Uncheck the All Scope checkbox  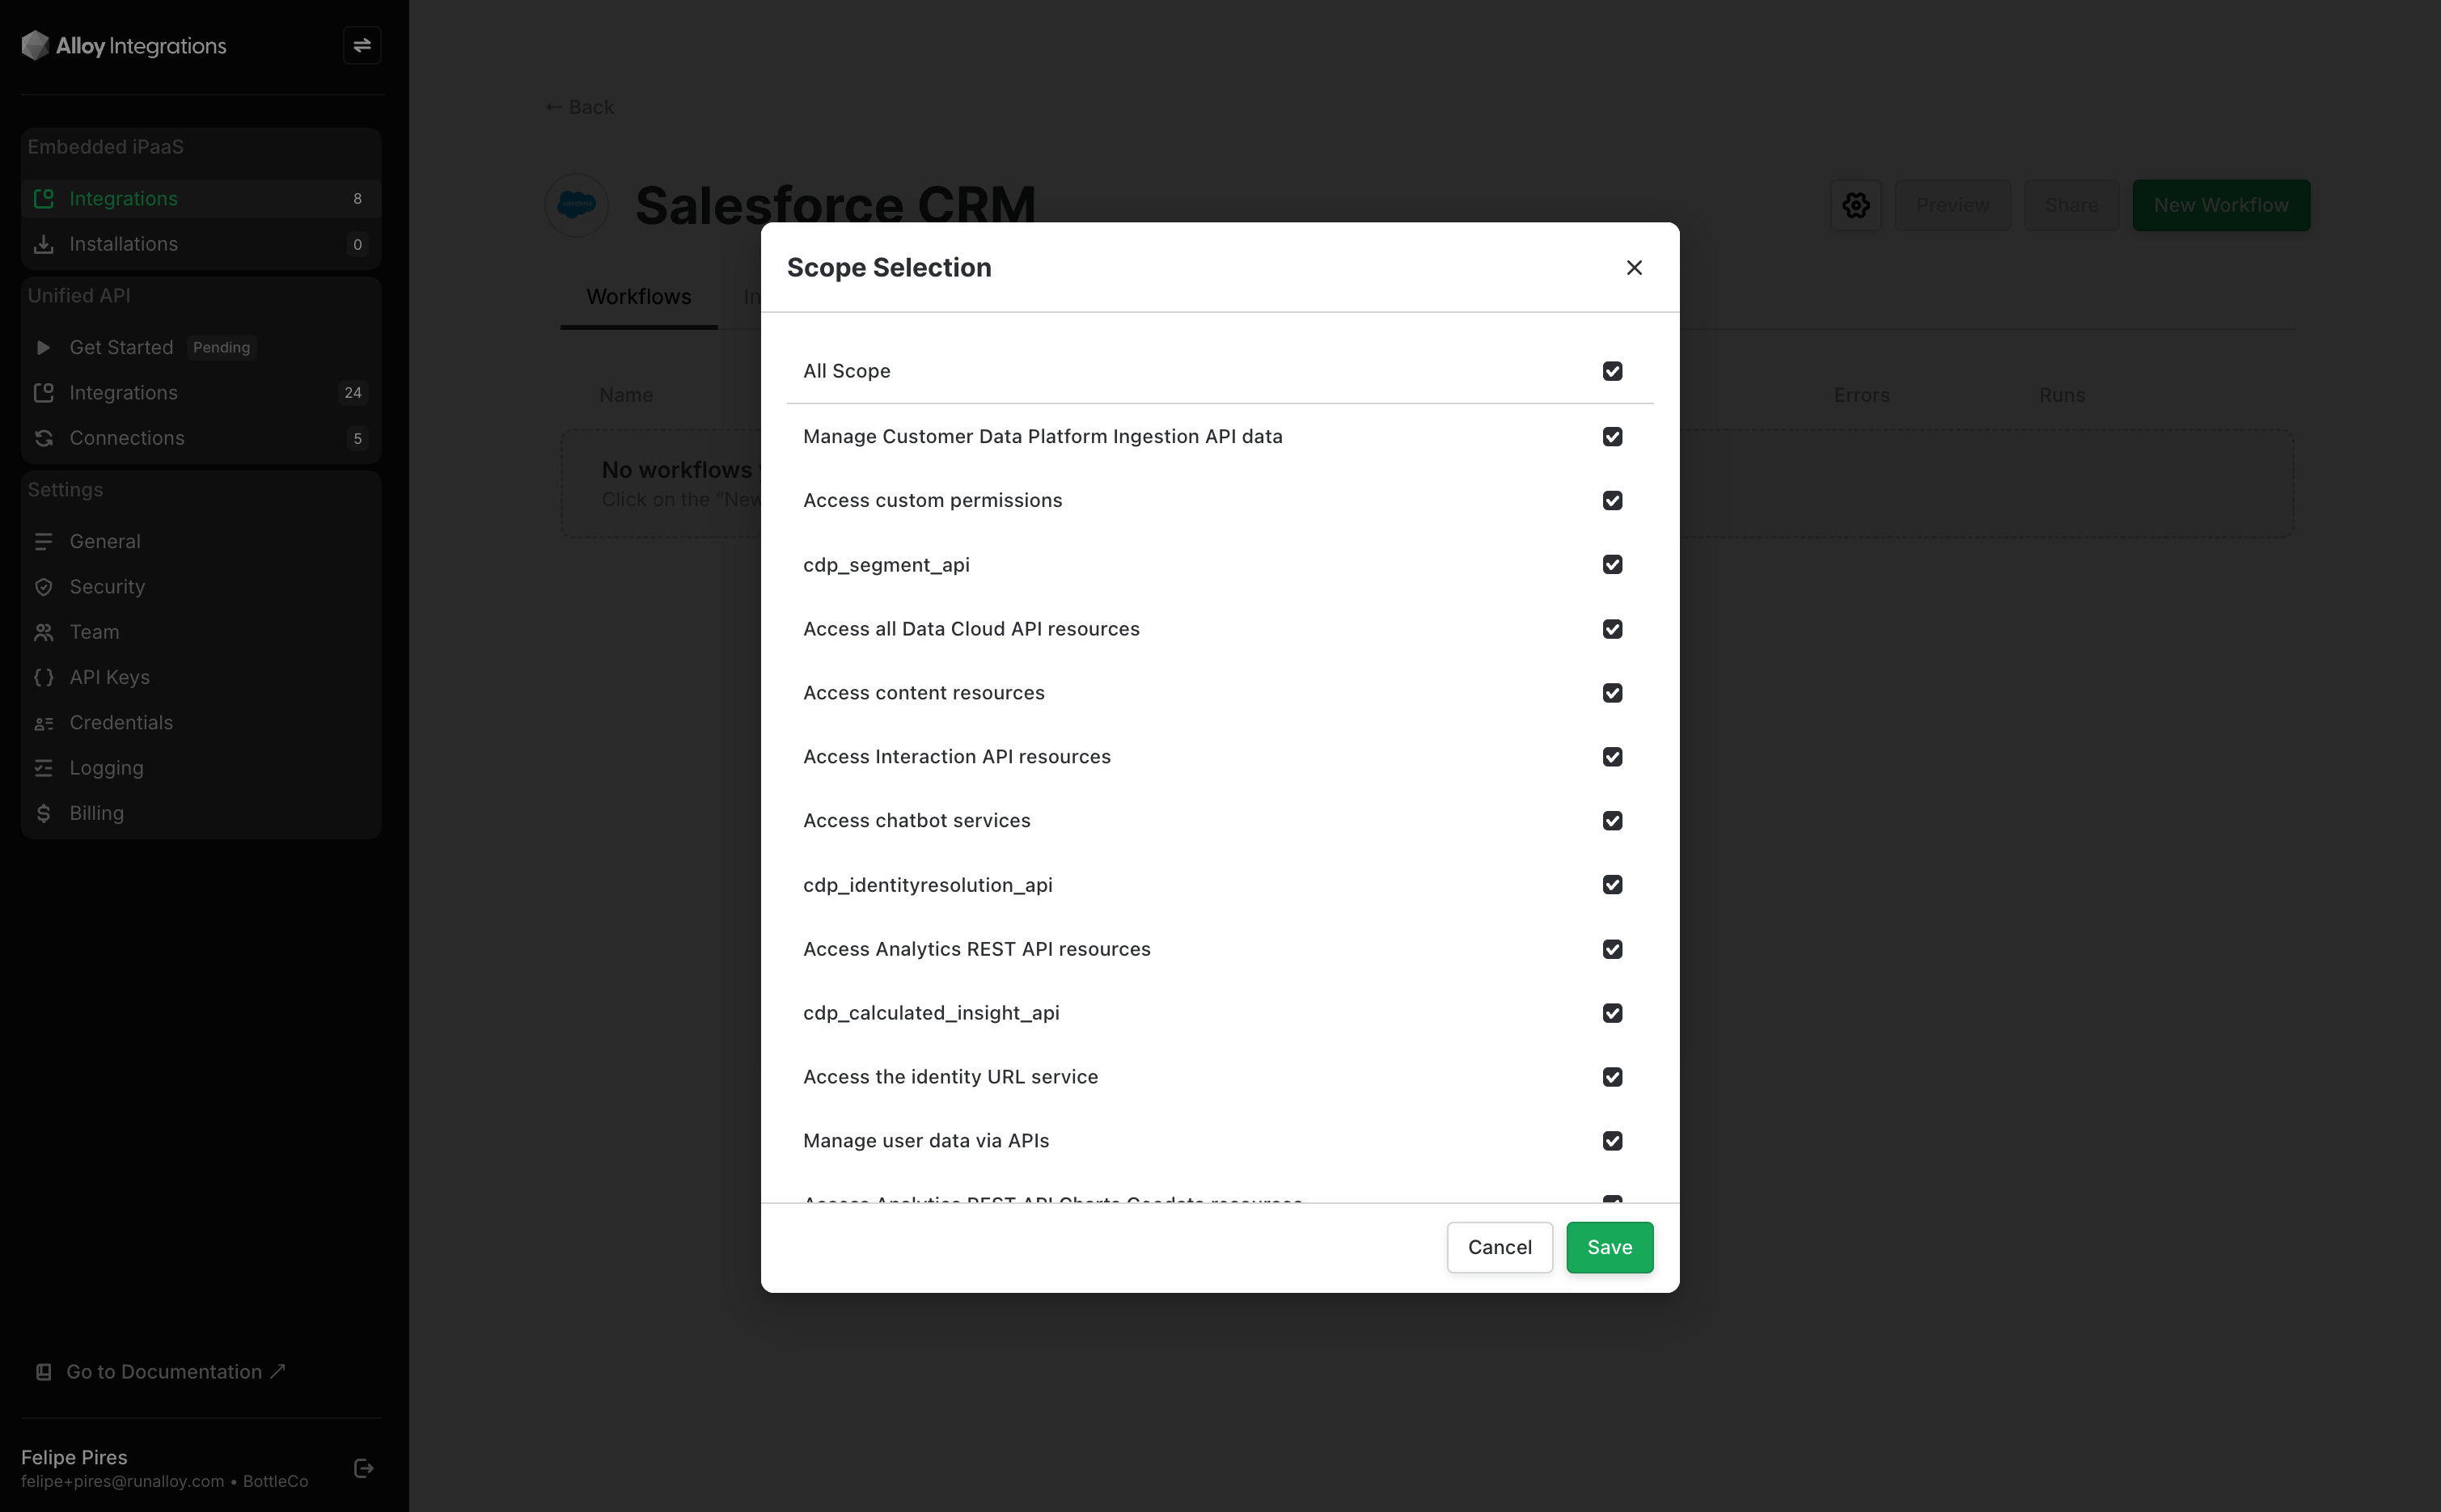pos(1612,371)
